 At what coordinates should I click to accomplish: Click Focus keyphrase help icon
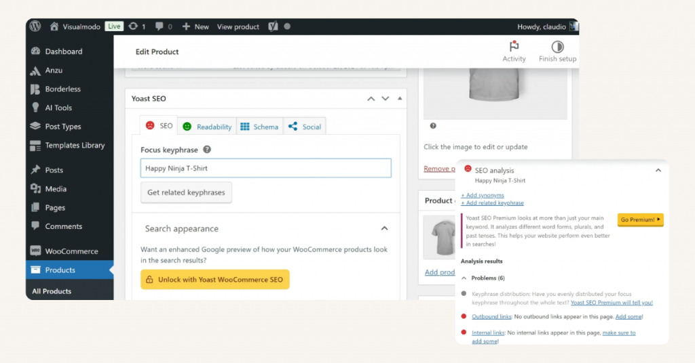(x=207, y=150)
